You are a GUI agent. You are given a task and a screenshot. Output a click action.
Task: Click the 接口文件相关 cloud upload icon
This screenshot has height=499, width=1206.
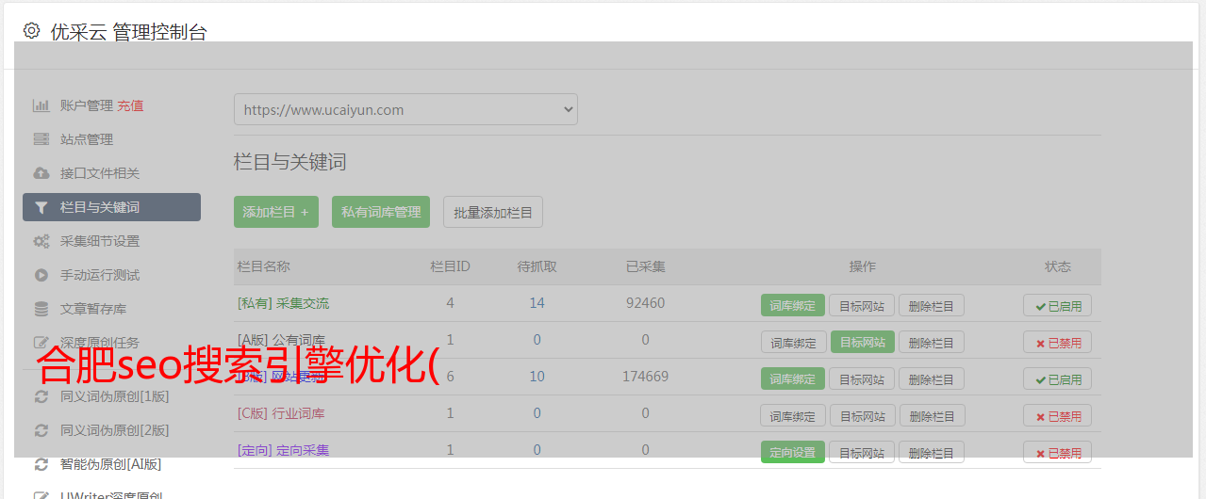pyautogui.click(x=41, y=173)
